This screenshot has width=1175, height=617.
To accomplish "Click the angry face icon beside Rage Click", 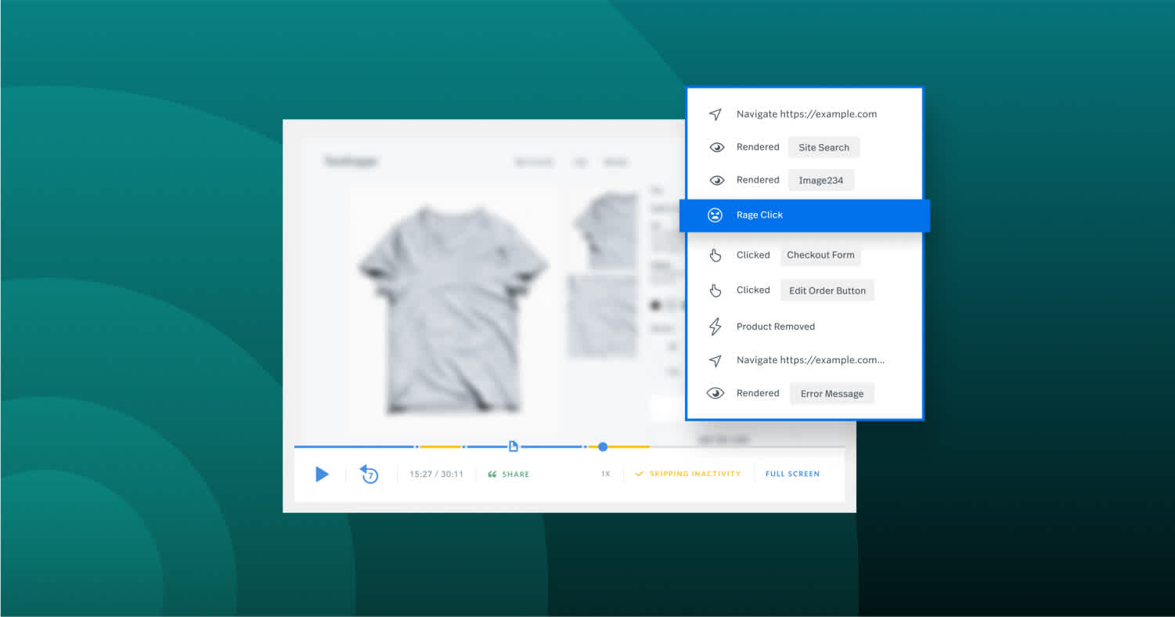I will [715, 215].
